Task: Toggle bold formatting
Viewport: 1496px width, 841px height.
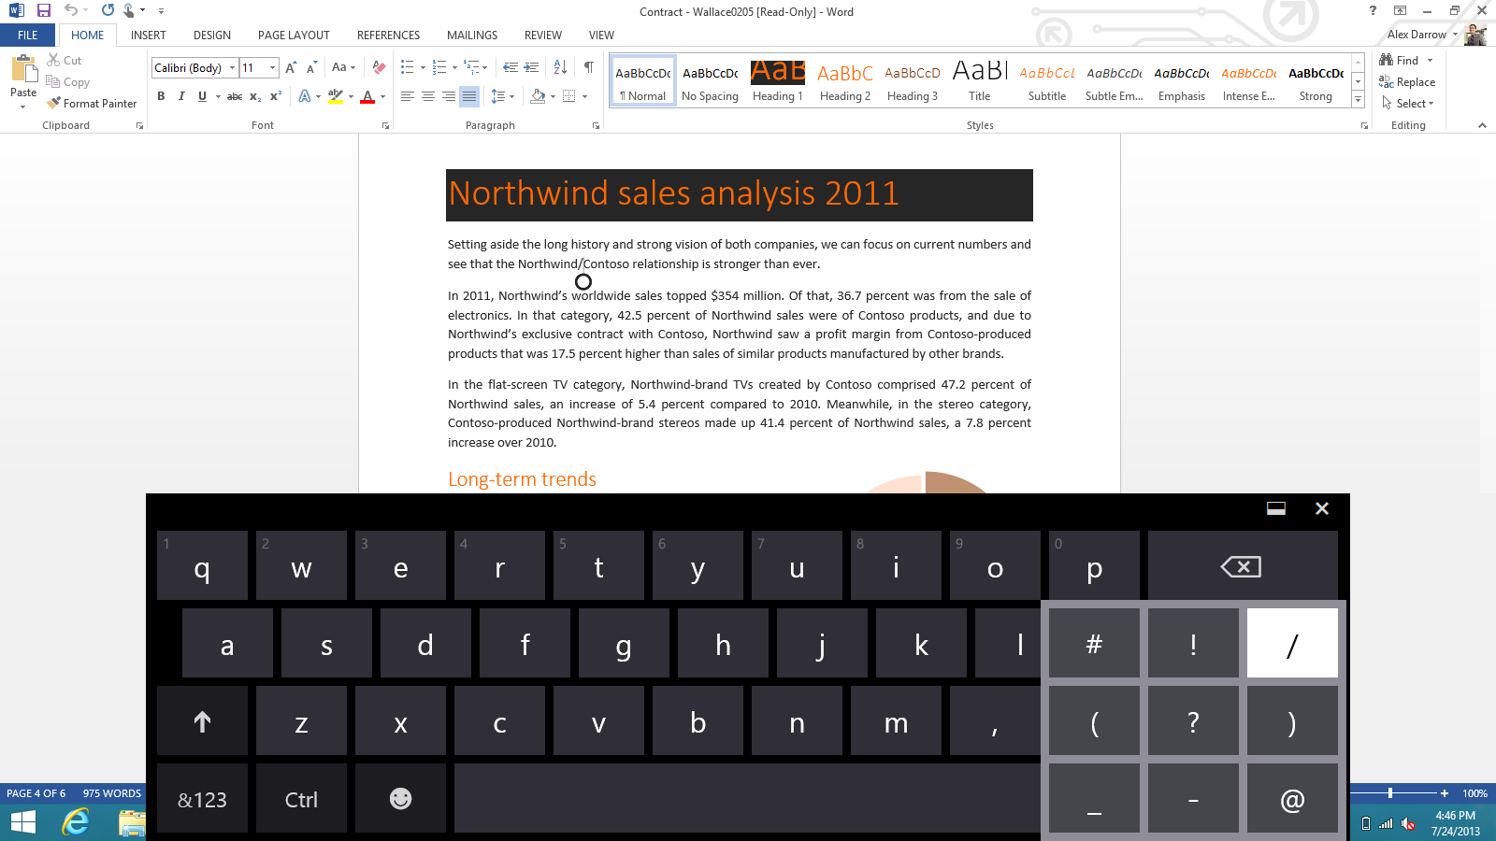Action: tap(161, 96)
